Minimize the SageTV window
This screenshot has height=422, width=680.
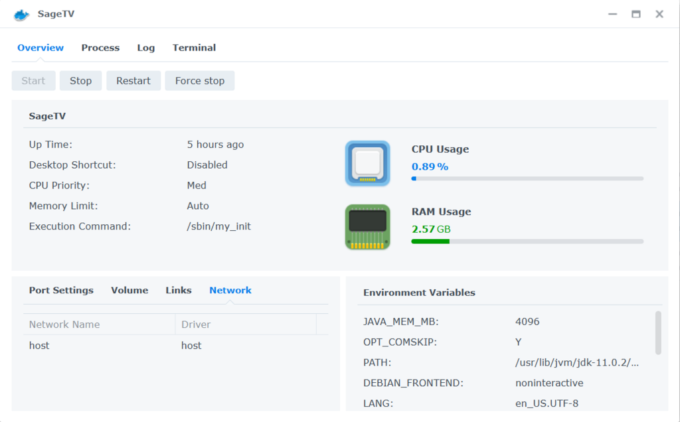tap(612, 15)
